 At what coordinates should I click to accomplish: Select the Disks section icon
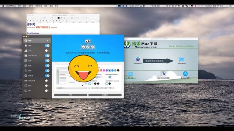[x=26, y=65]
